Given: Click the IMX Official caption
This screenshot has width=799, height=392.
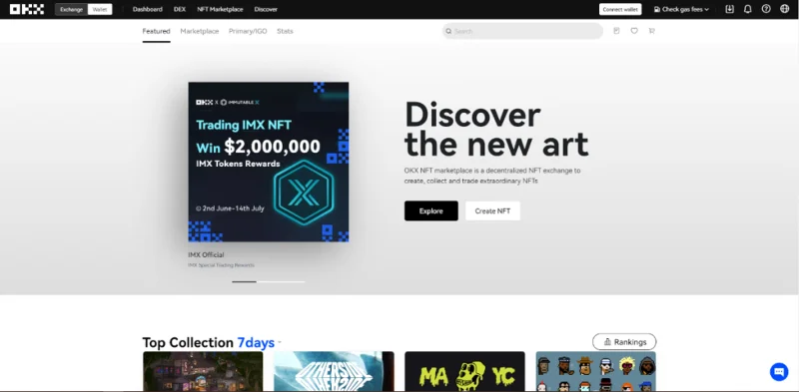Looking at the screenshot, I should click(x=206, y=254).
